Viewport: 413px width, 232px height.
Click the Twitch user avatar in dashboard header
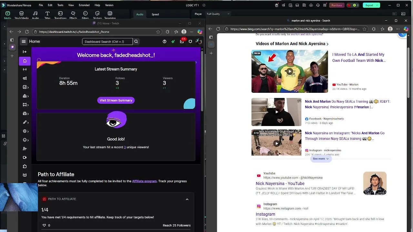199,41
